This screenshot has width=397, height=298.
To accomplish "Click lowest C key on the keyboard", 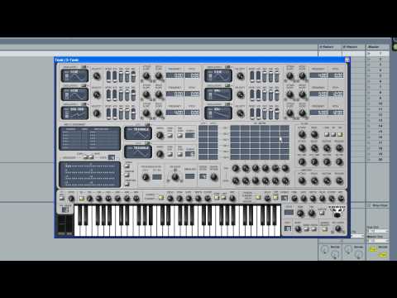I will click(x=78, y=221).
